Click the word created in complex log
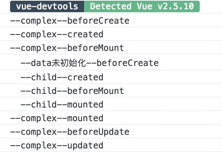 [85, 34]
